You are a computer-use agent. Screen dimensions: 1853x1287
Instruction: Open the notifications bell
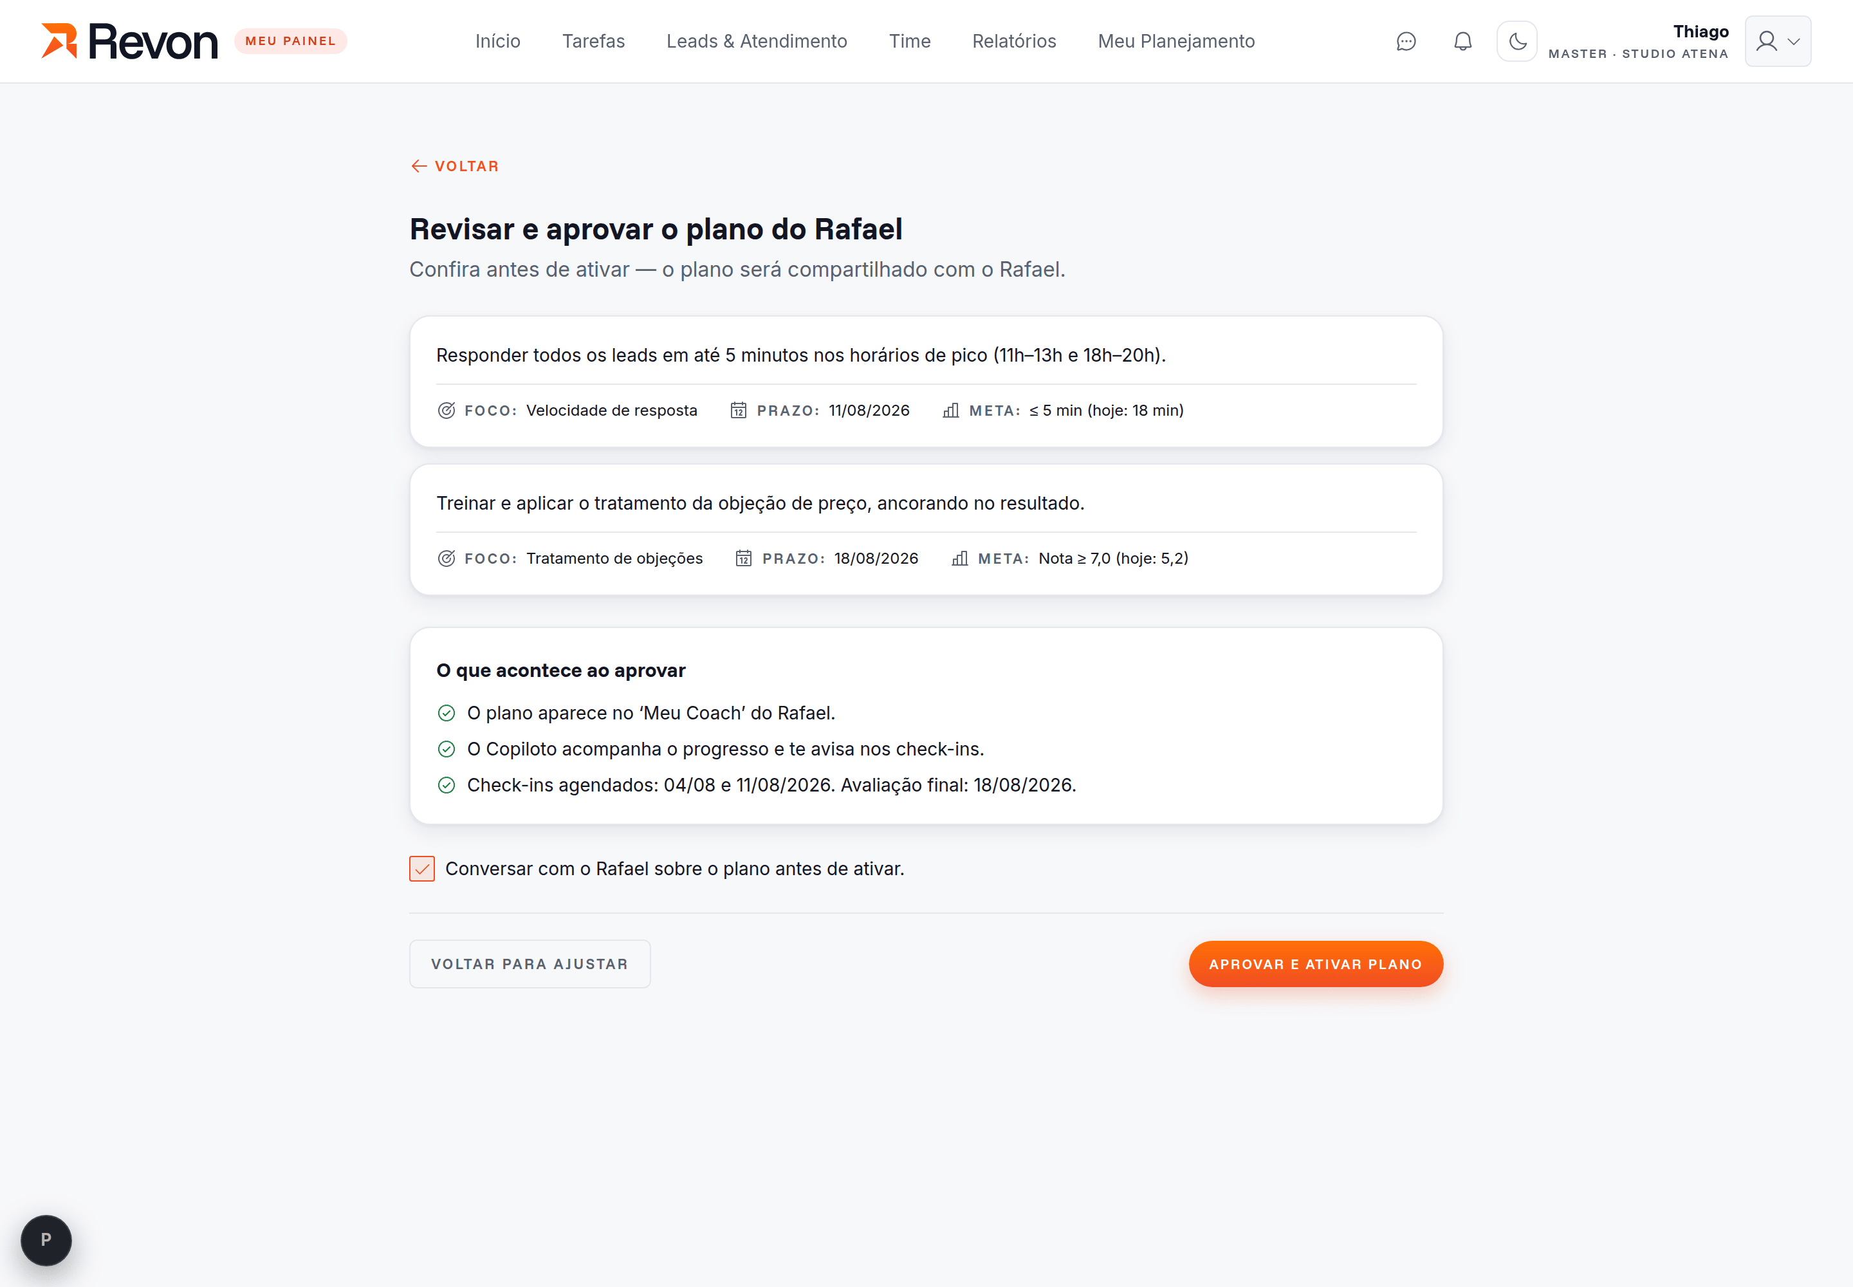(x=1462, y=41)
